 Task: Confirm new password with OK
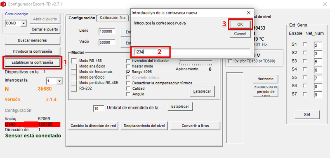(240, 24)
